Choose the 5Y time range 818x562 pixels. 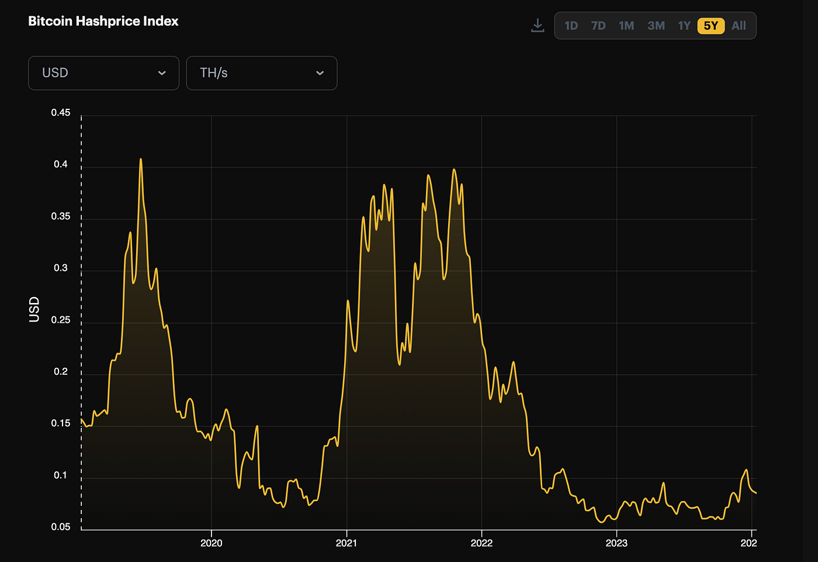tap(711, 26)
